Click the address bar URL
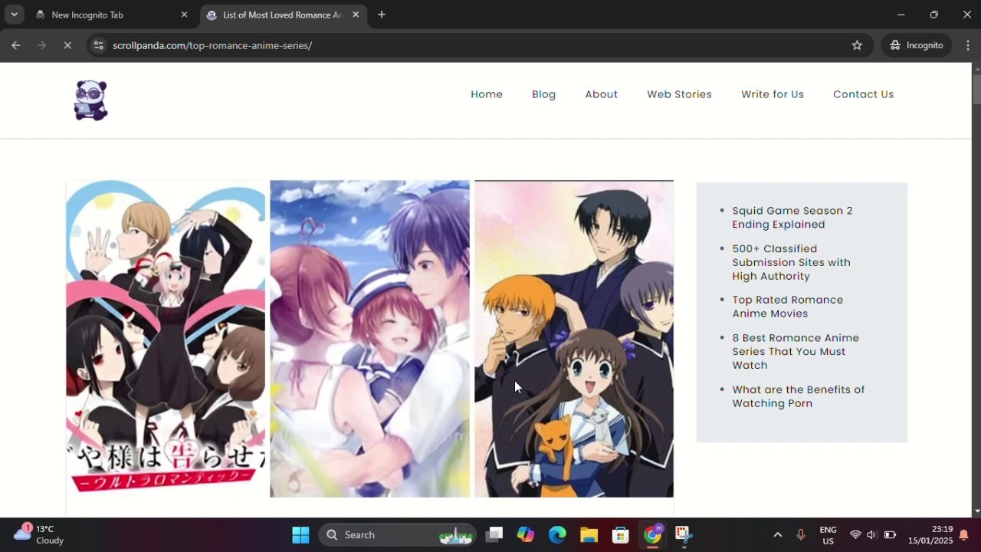Image resolution: width=981 pixels, height=552 pixels. 212,45
